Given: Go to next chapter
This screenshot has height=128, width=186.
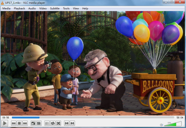Looking at the screenshot, I should coord(72,123).
